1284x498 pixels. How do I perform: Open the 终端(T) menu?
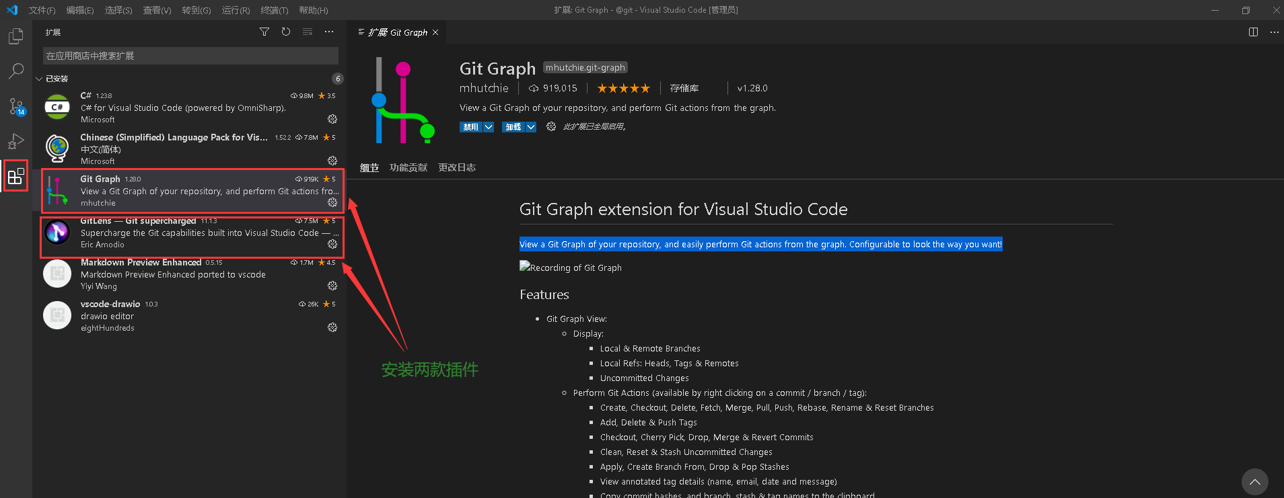point(275,10)
